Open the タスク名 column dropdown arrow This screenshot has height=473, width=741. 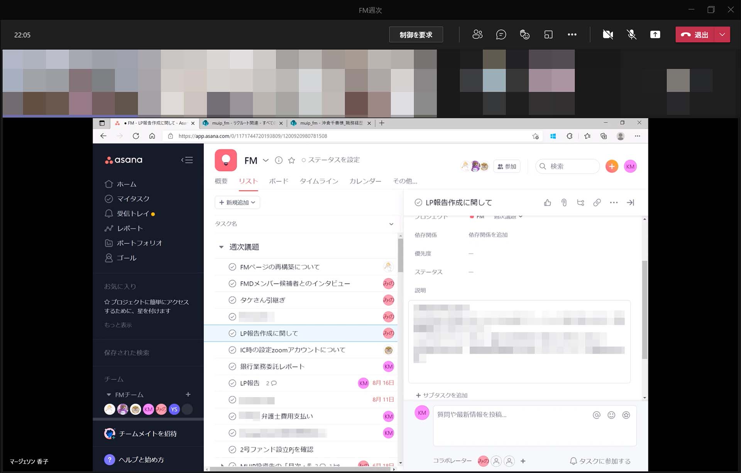click(x=391, y=224)
